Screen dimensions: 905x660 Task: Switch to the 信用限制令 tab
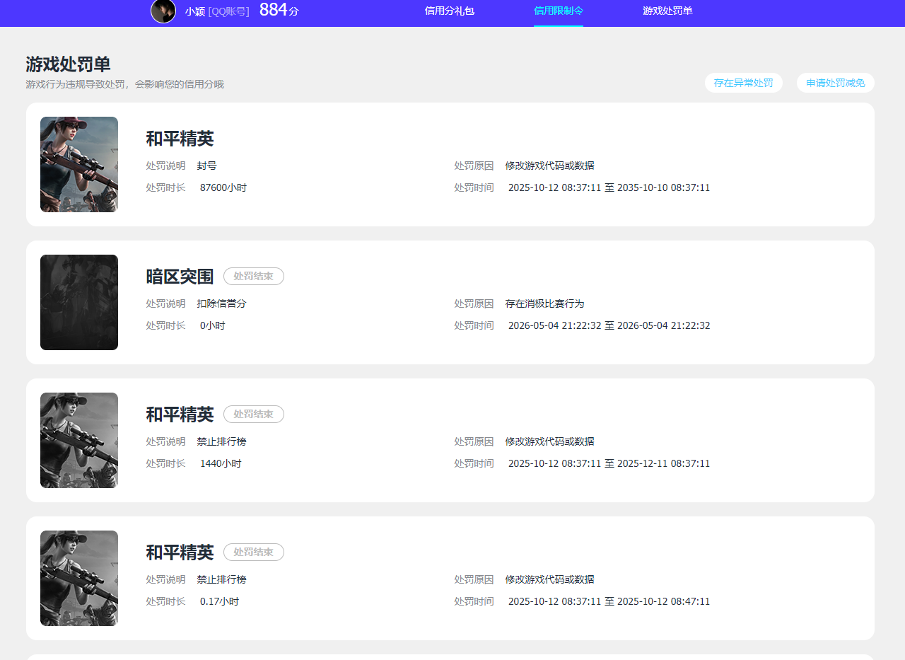(x=559, y=11)
